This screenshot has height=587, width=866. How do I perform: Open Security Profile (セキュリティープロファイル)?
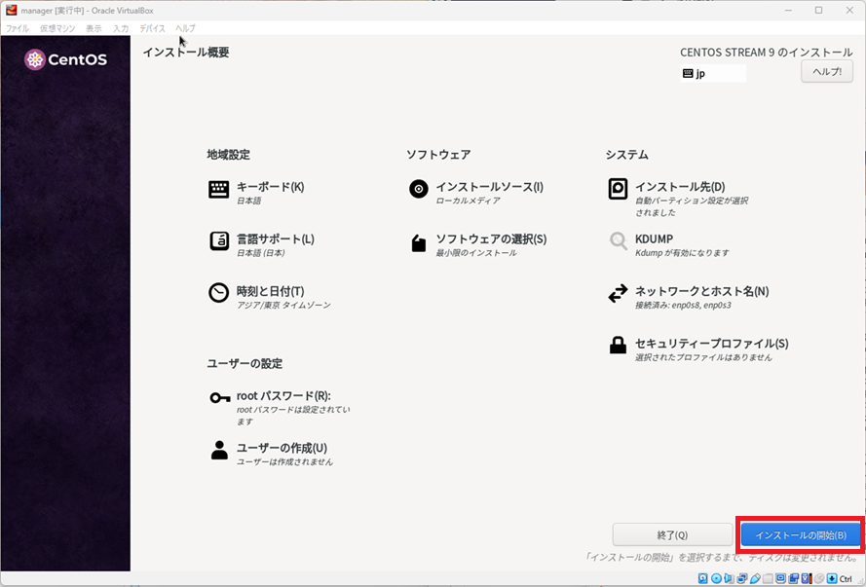(x=697, y=349)
